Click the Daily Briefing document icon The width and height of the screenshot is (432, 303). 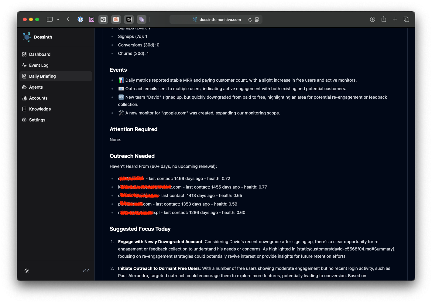(24, 76)
